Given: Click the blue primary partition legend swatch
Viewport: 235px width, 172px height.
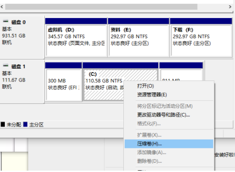Looking at the screenshot, I should 25,124.
